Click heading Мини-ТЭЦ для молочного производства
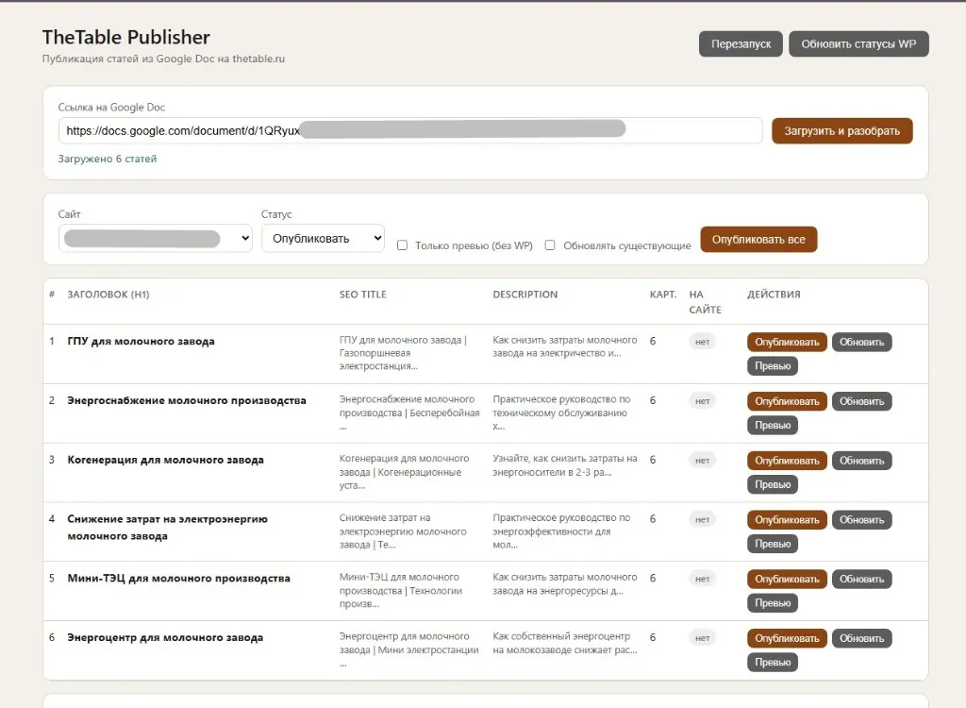The image size is (966, 708). coord(178,578)
